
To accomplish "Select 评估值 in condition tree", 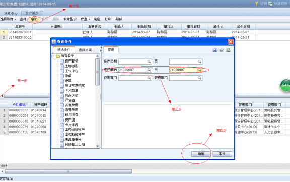I will coord(69,100).
